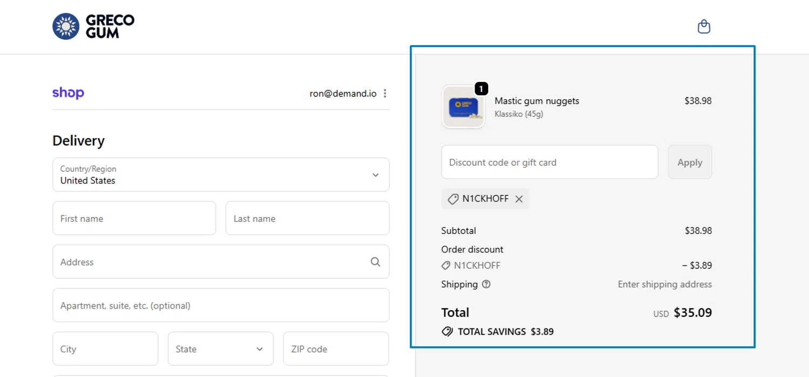The image size is (809, 377).
Task: Open the shopping bag cart icon
Action: [704, 26]
